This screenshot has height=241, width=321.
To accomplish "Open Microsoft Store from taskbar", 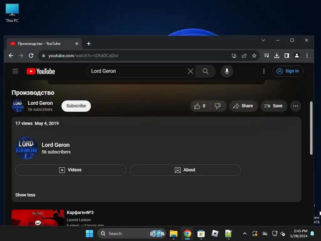I will 201,233.
